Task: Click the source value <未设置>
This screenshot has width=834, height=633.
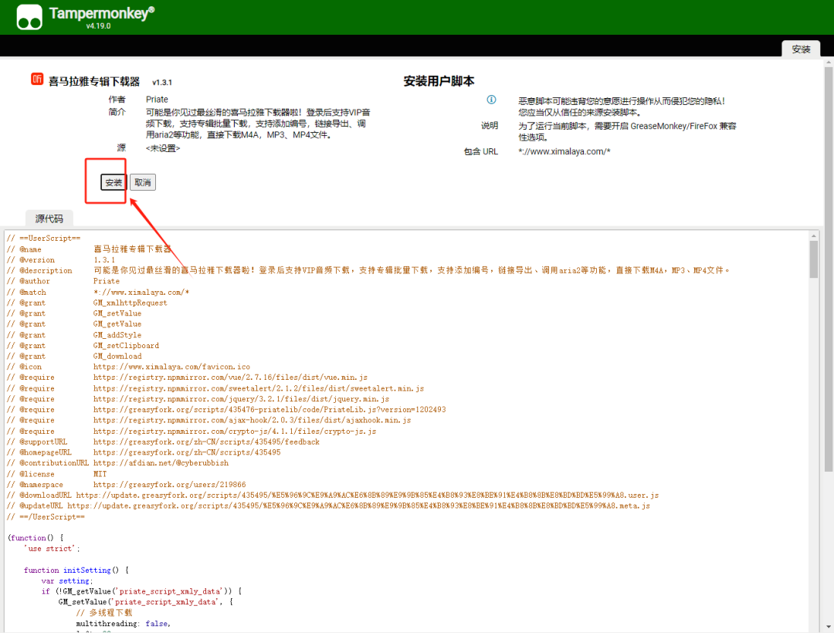Action: pos(163,148)
